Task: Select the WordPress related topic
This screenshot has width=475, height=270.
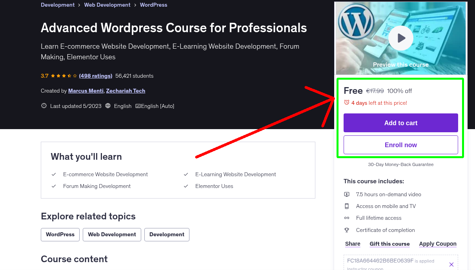Action: point(60,234)
